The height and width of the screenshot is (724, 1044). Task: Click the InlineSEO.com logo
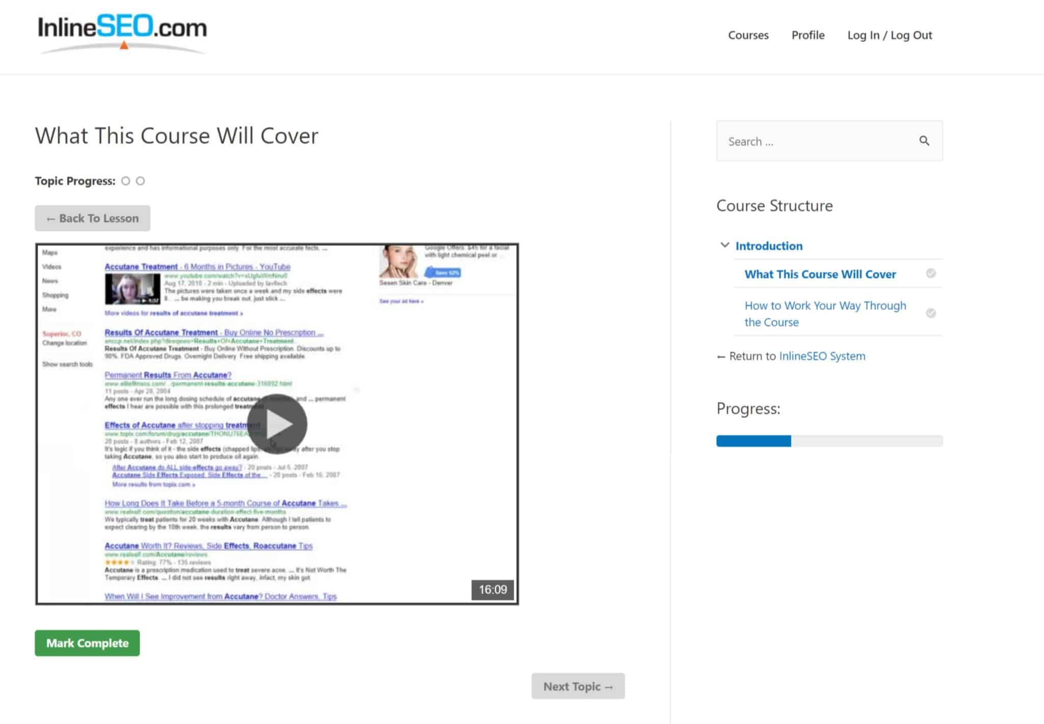click(x=122, y=32)
